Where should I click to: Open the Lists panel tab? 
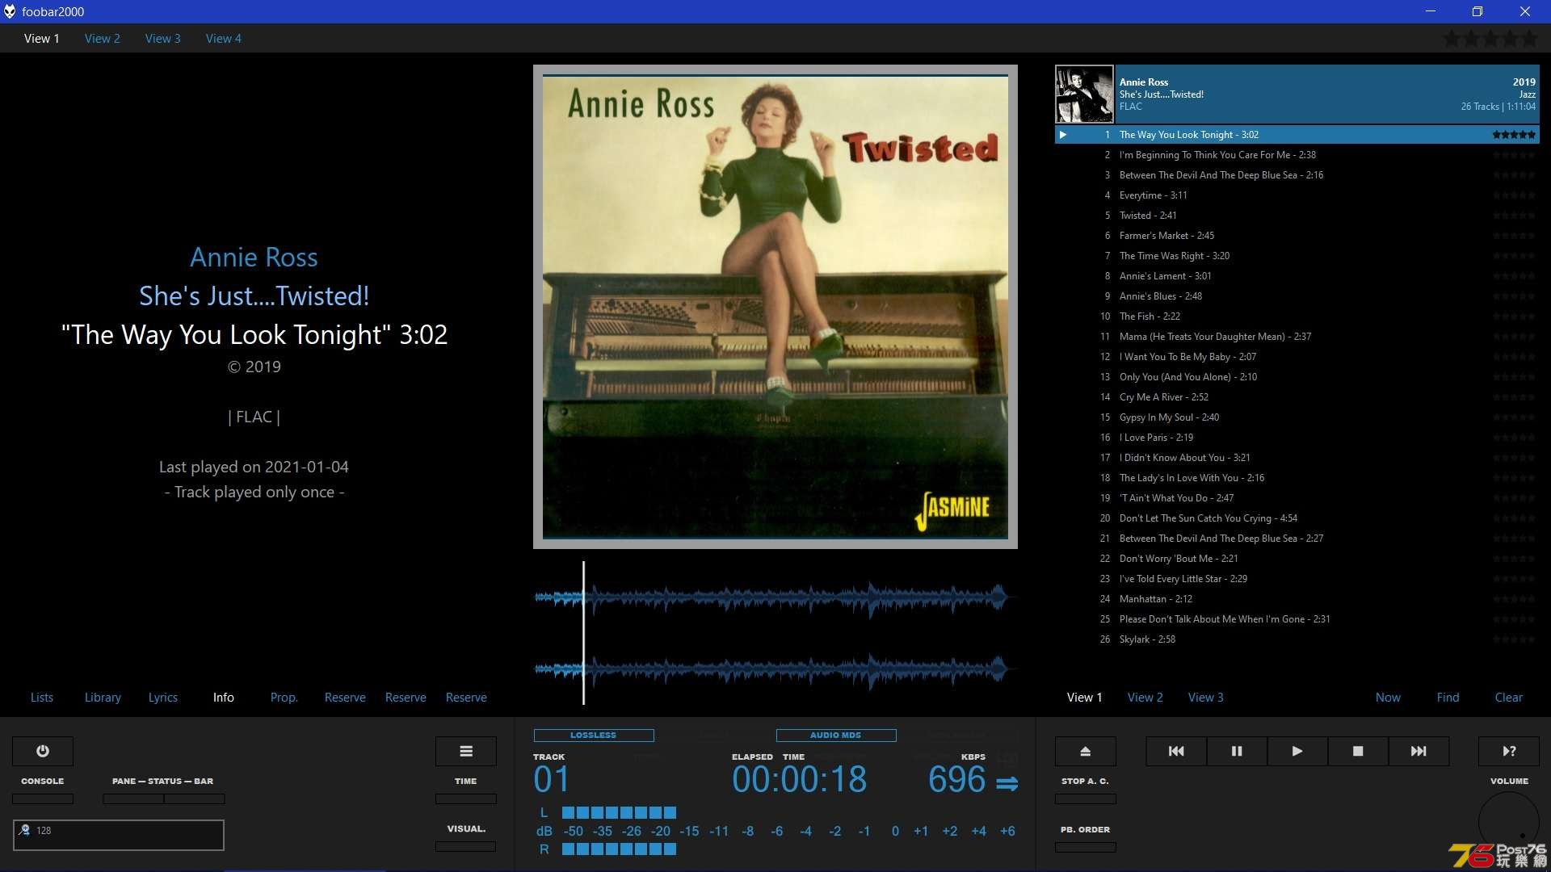tap(42, 697)
